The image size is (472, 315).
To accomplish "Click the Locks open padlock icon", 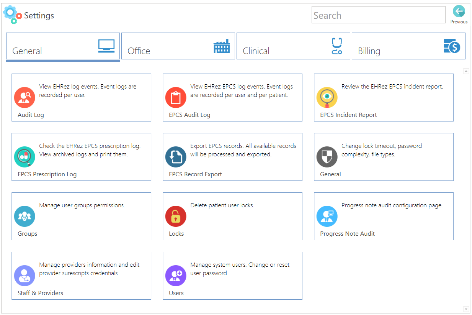I will 176,216.
